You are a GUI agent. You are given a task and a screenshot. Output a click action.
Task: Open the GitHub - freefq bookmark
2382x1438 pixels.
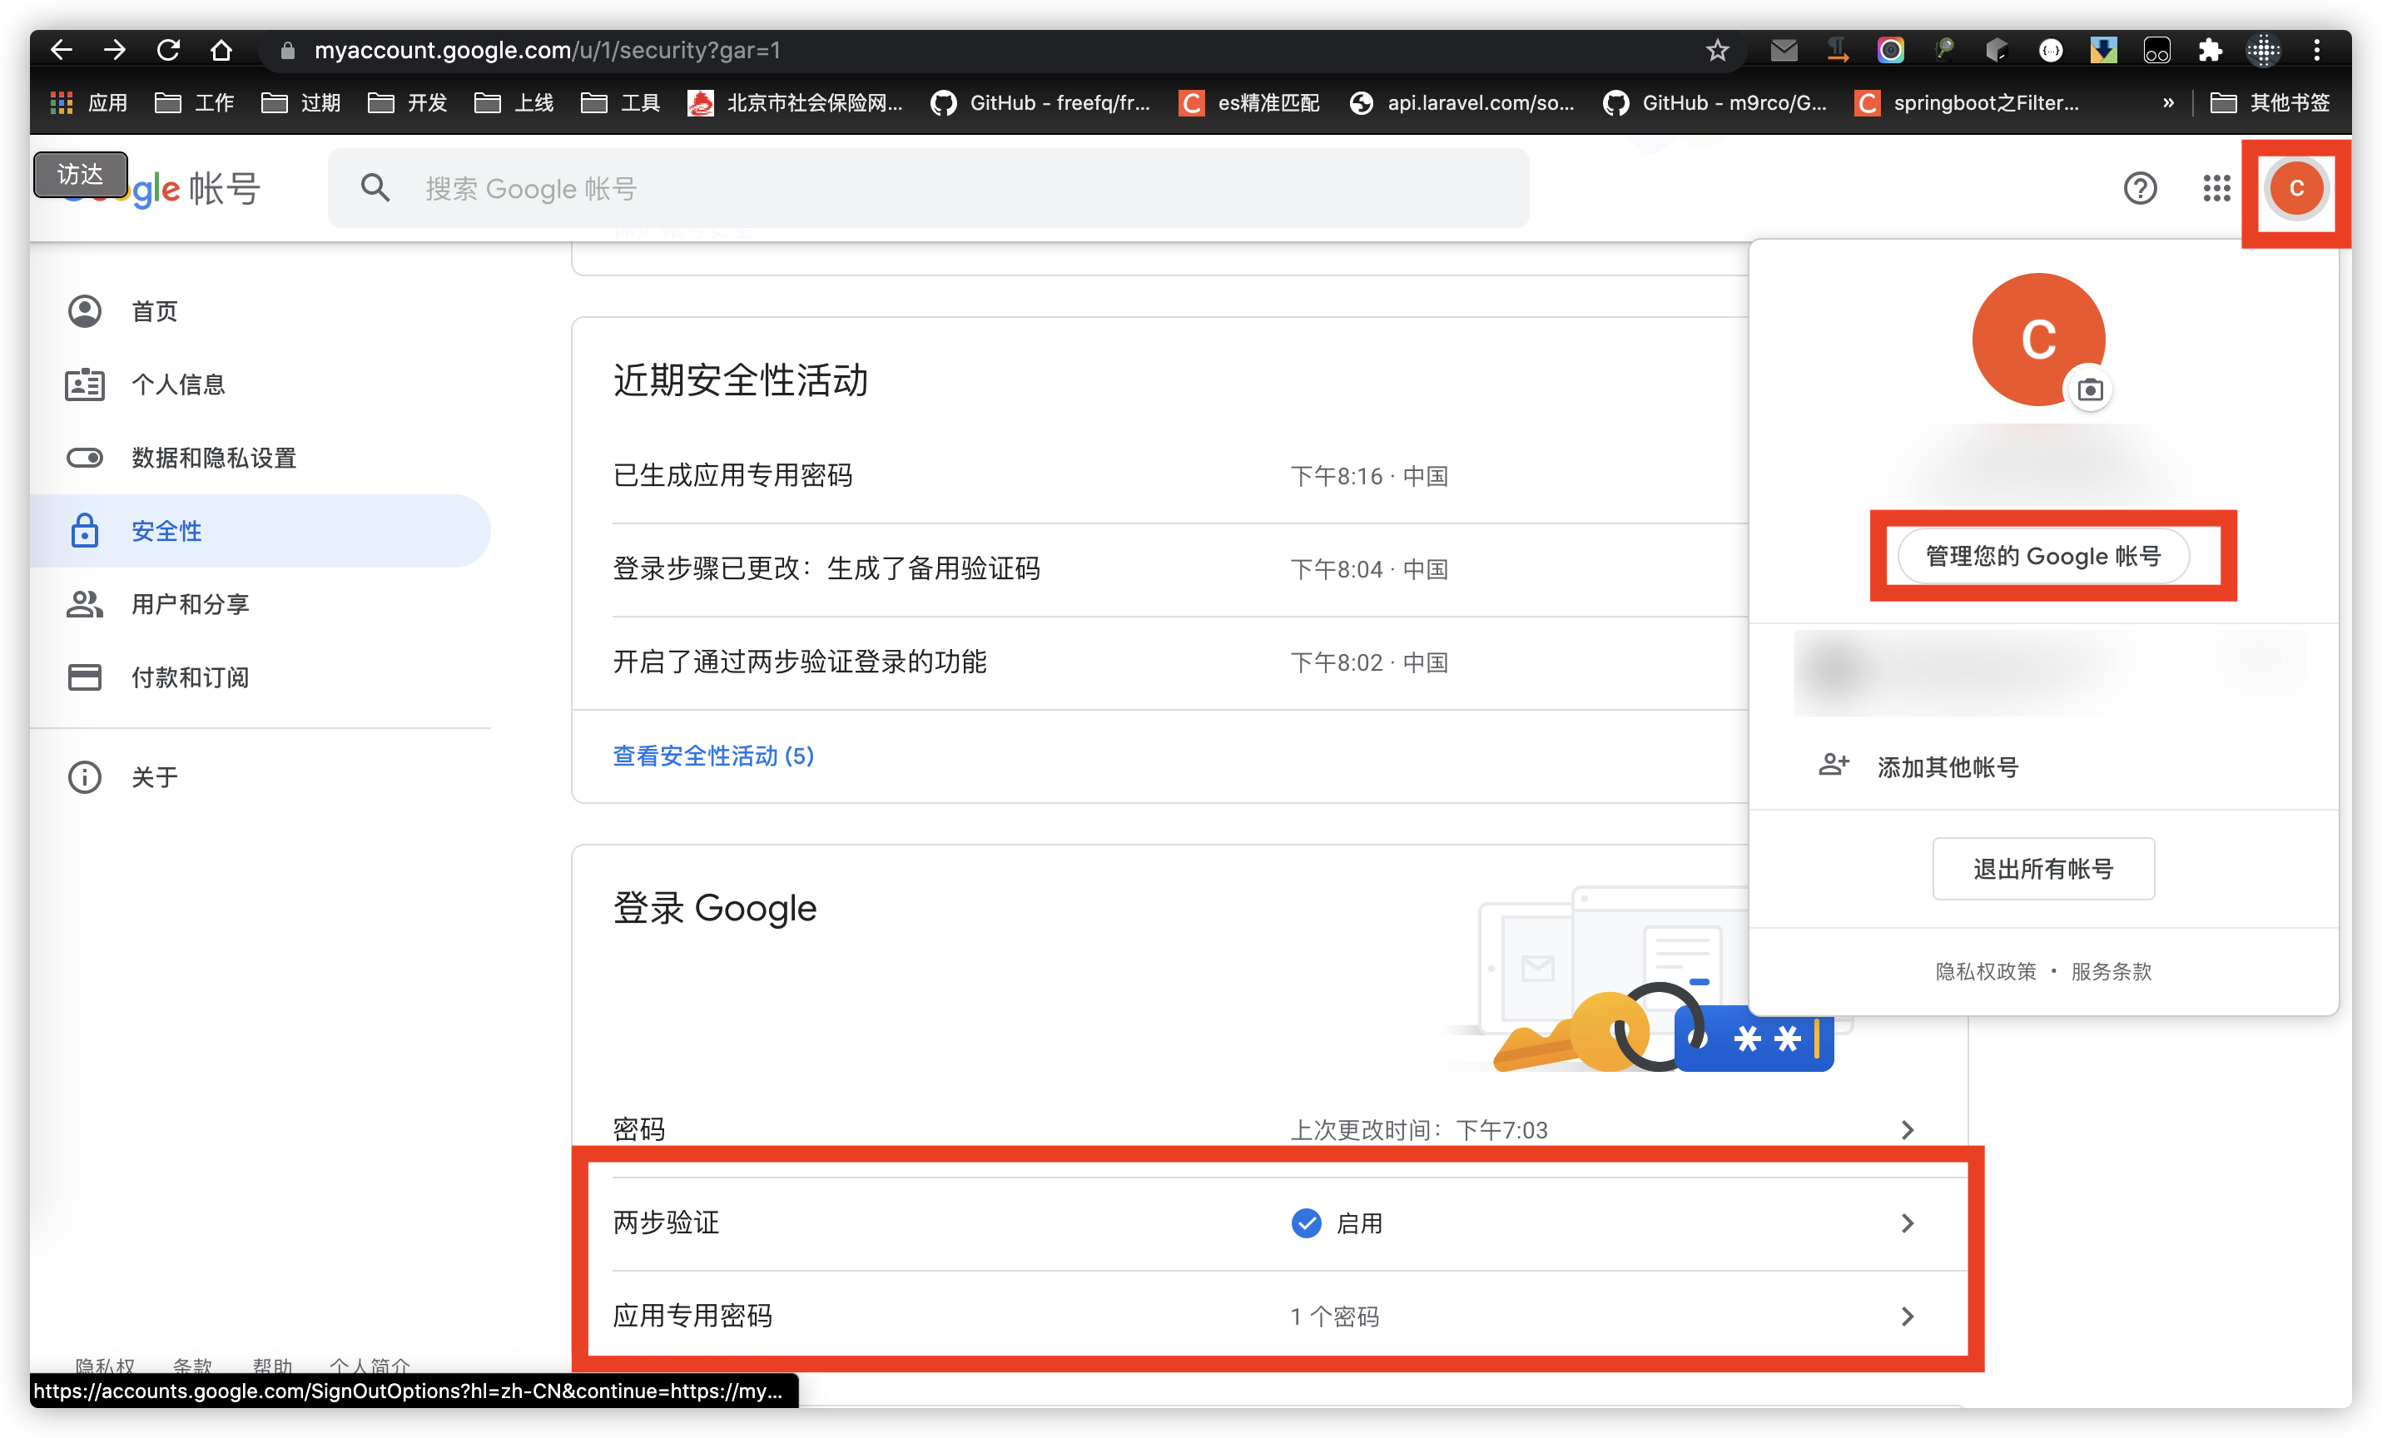[x=1040, y=102]
